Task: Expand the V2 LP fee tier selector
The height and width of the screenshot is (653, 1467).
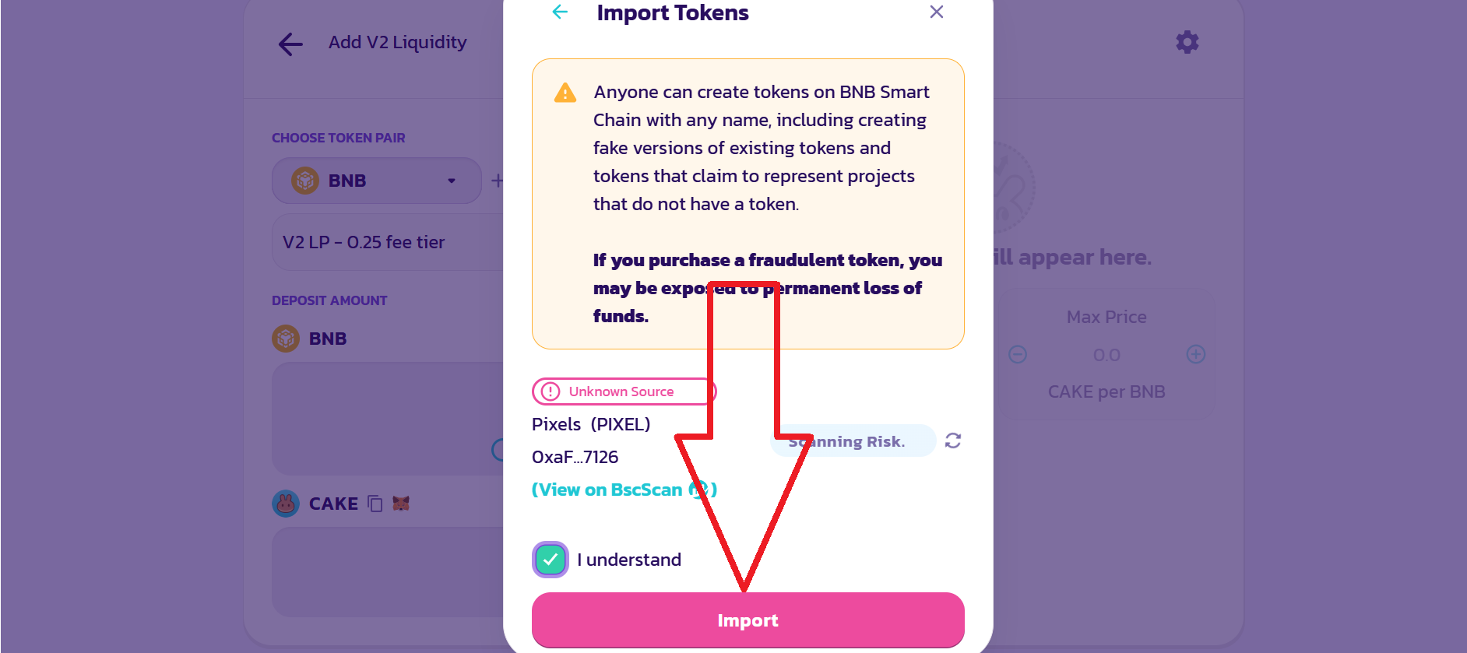Action: [x=388, y=242]
